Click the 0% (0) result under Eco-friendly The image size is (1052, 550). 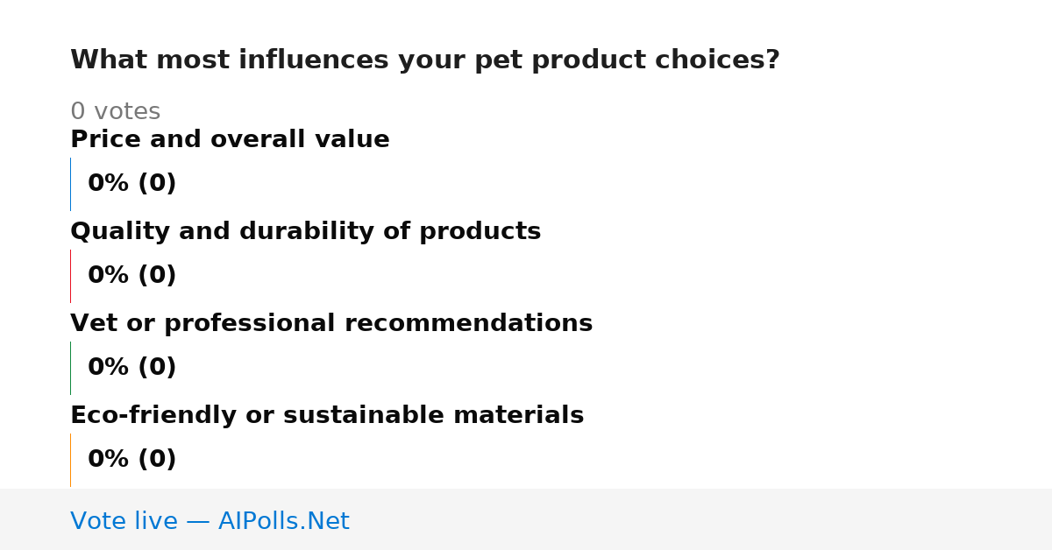(x=131, y=460)
